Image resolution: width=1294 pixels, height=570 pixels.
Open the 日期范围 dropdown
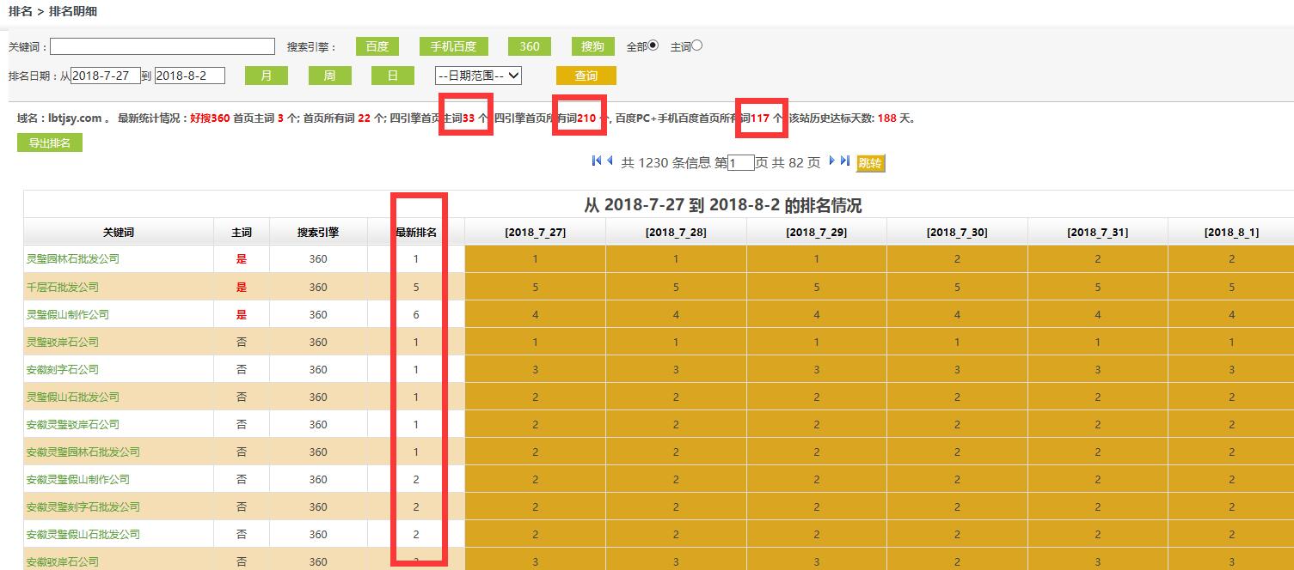tap(479, 76)
